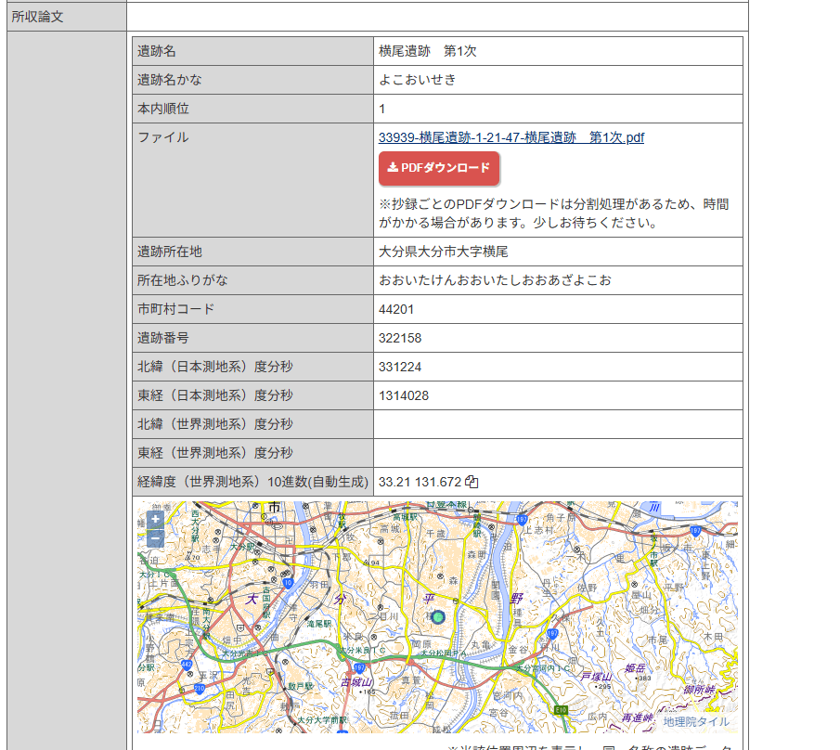Click the 所在地ふりがな label cell
The image size is (840, 750).
click(x=252, y=280)
